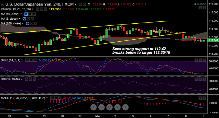Open Ichimoku indicator settings gear

(x=41, y=9)
